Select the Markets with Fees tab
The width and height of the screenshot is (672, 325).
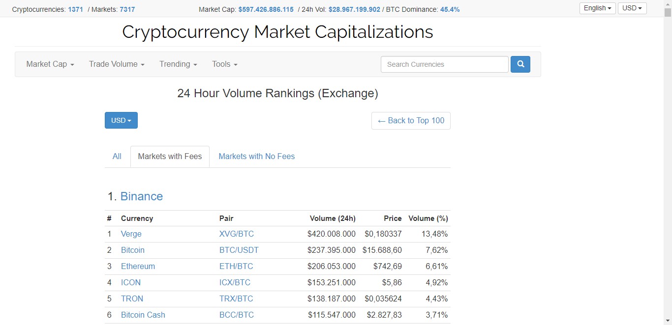[170, 156]
